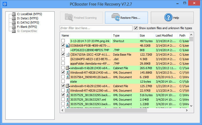The image size is (202, 125).
Task: Click the PCBooster app icon in title bar
Action: coord(5,4)
